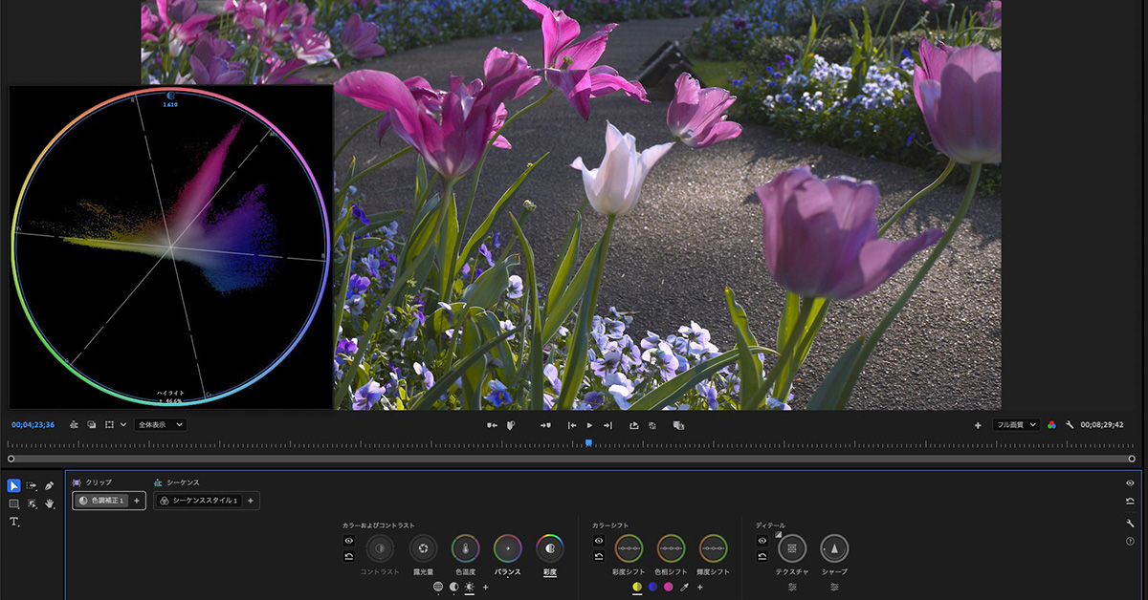Add new sequence style plus button
The width and height of the screenshot is (1148, 600).
(251, 501)
